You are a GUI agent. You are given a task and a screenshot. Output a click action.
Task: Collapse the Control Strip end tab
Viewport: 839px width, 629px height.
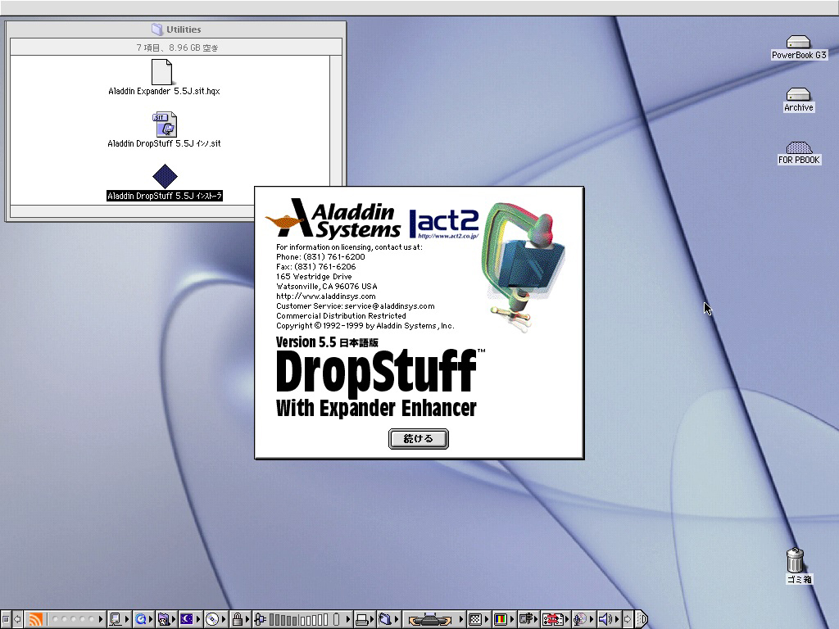[x=641, y=619]
